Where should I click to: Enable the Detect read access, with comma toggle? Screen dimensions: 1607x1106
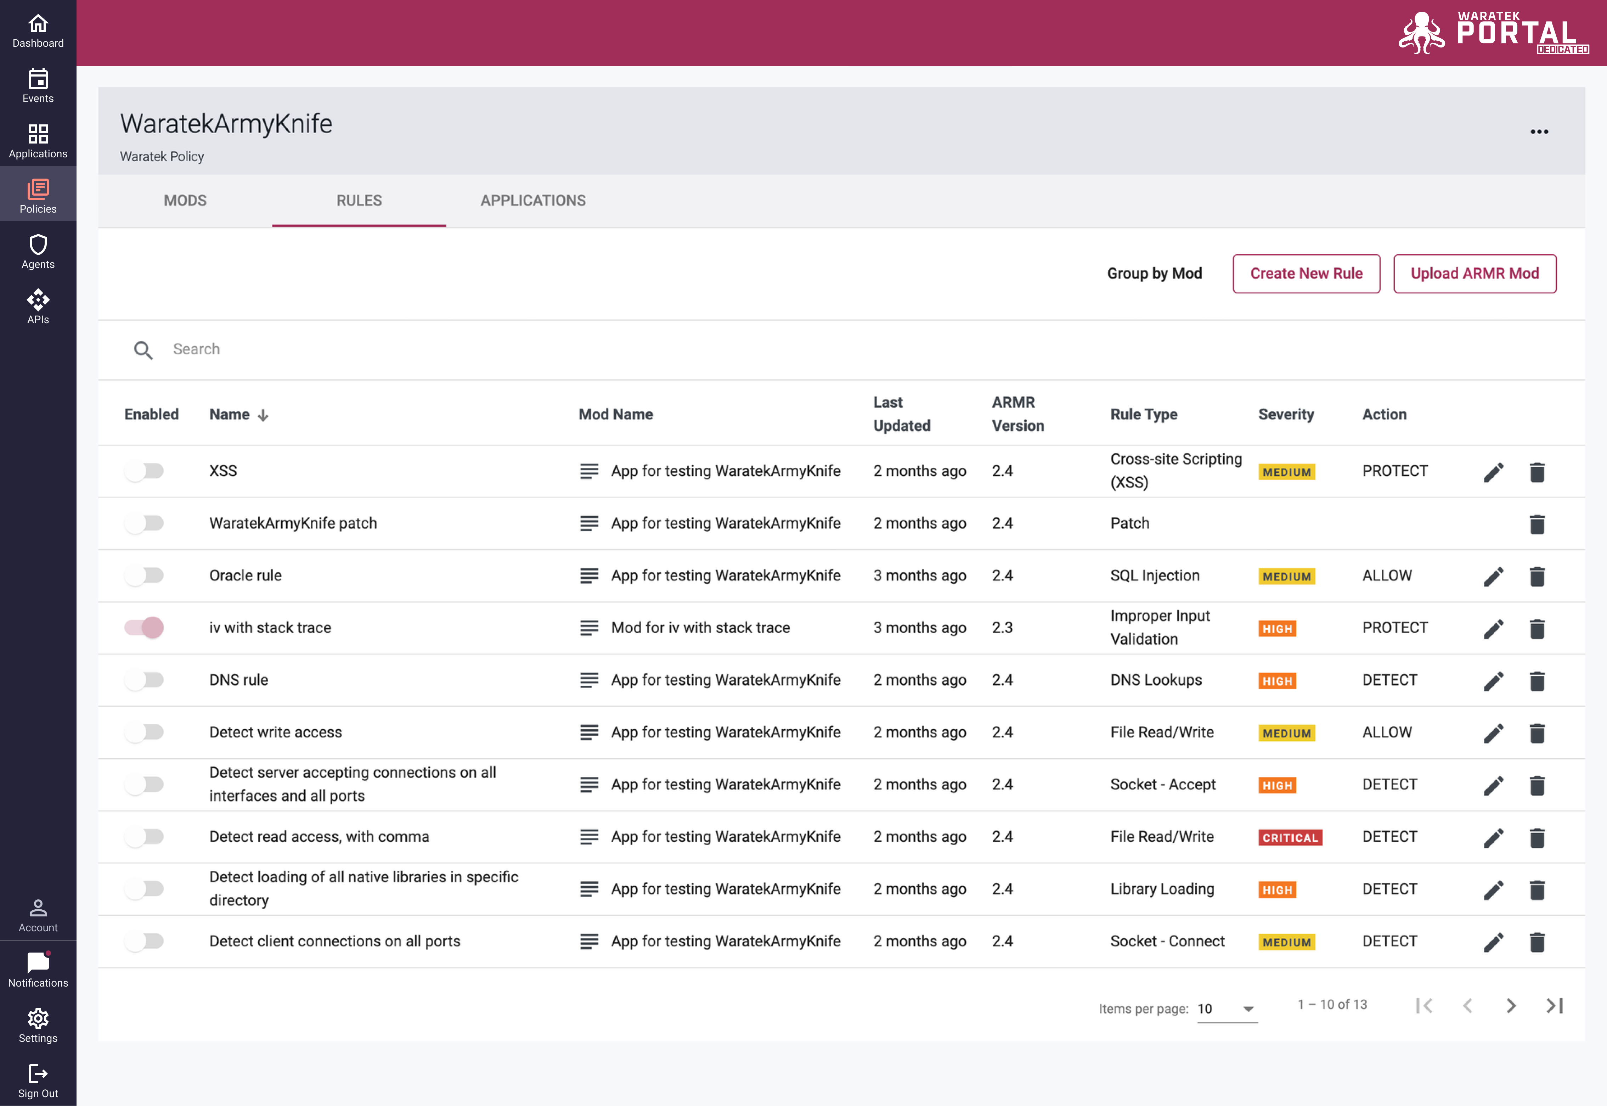[x=144, y=836]
